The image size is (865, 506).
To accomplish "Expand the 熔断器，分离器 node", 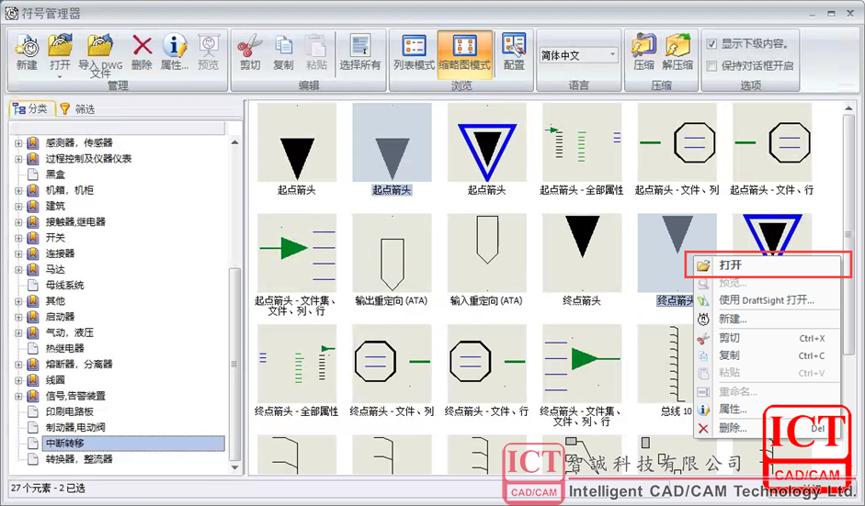I will tap(18, 365).
